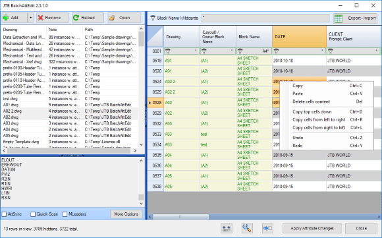Click the red X Remove icon
Screen dimensions: 382x238
(40, 18)
